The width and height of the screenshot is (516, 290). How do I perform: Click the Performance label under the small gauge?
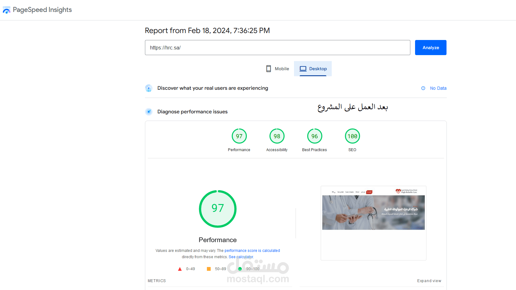point(239,150)
